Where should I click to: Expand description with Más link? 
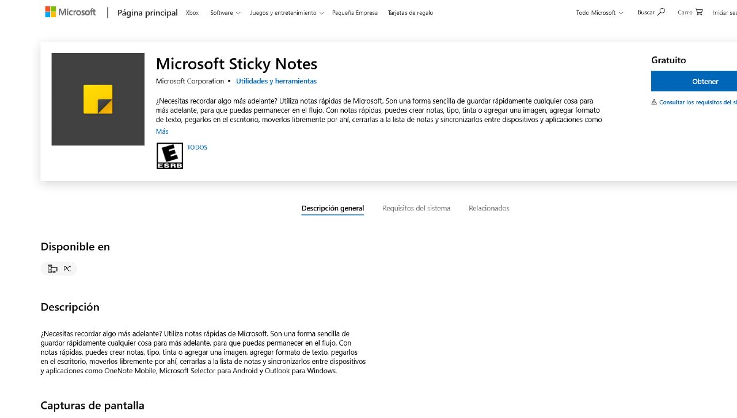(162, 132)
